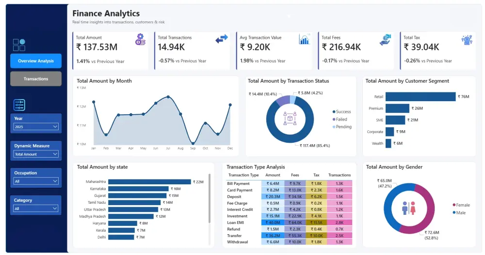Select the Maharashtra bar in state chart
This screenshot has width=485, height=255.
(x=149, y=182)
